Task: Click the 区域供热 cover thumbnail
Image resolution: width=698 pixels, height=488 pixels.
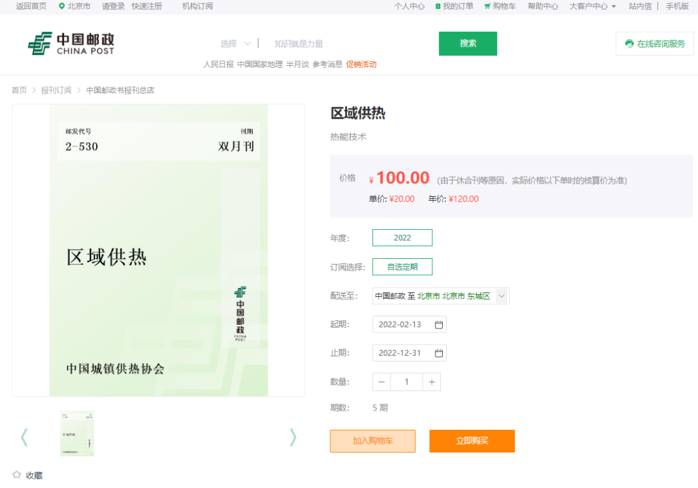Action: point(77,434)
